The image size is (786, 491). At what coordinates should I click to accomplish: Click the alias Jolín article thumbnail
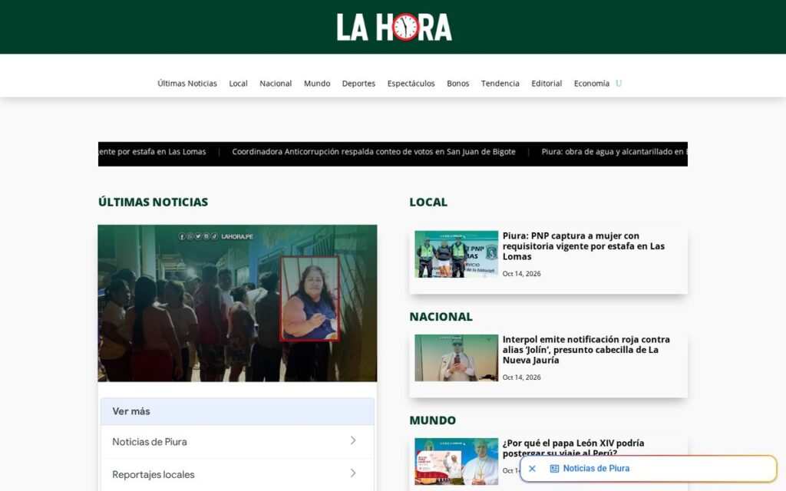point(456,358)
